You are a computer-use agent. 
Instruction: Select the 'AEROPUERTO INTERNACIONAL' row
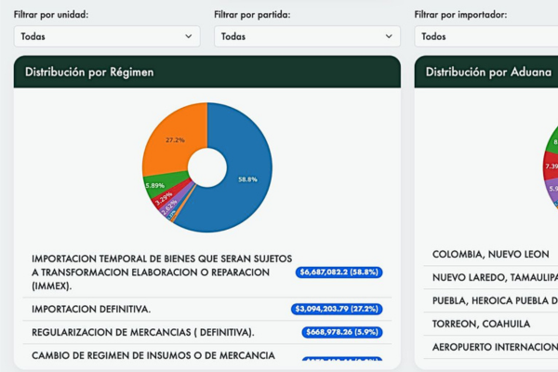[x=491, y=347]
